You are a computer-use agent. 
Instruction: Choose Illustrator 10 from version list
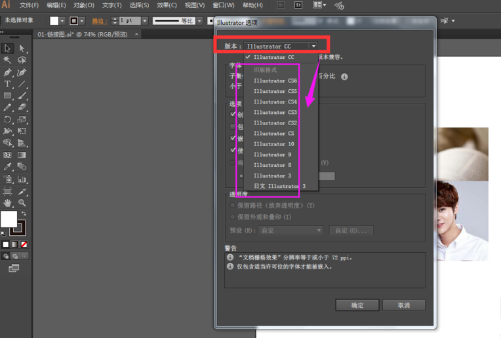coord(273,144)
